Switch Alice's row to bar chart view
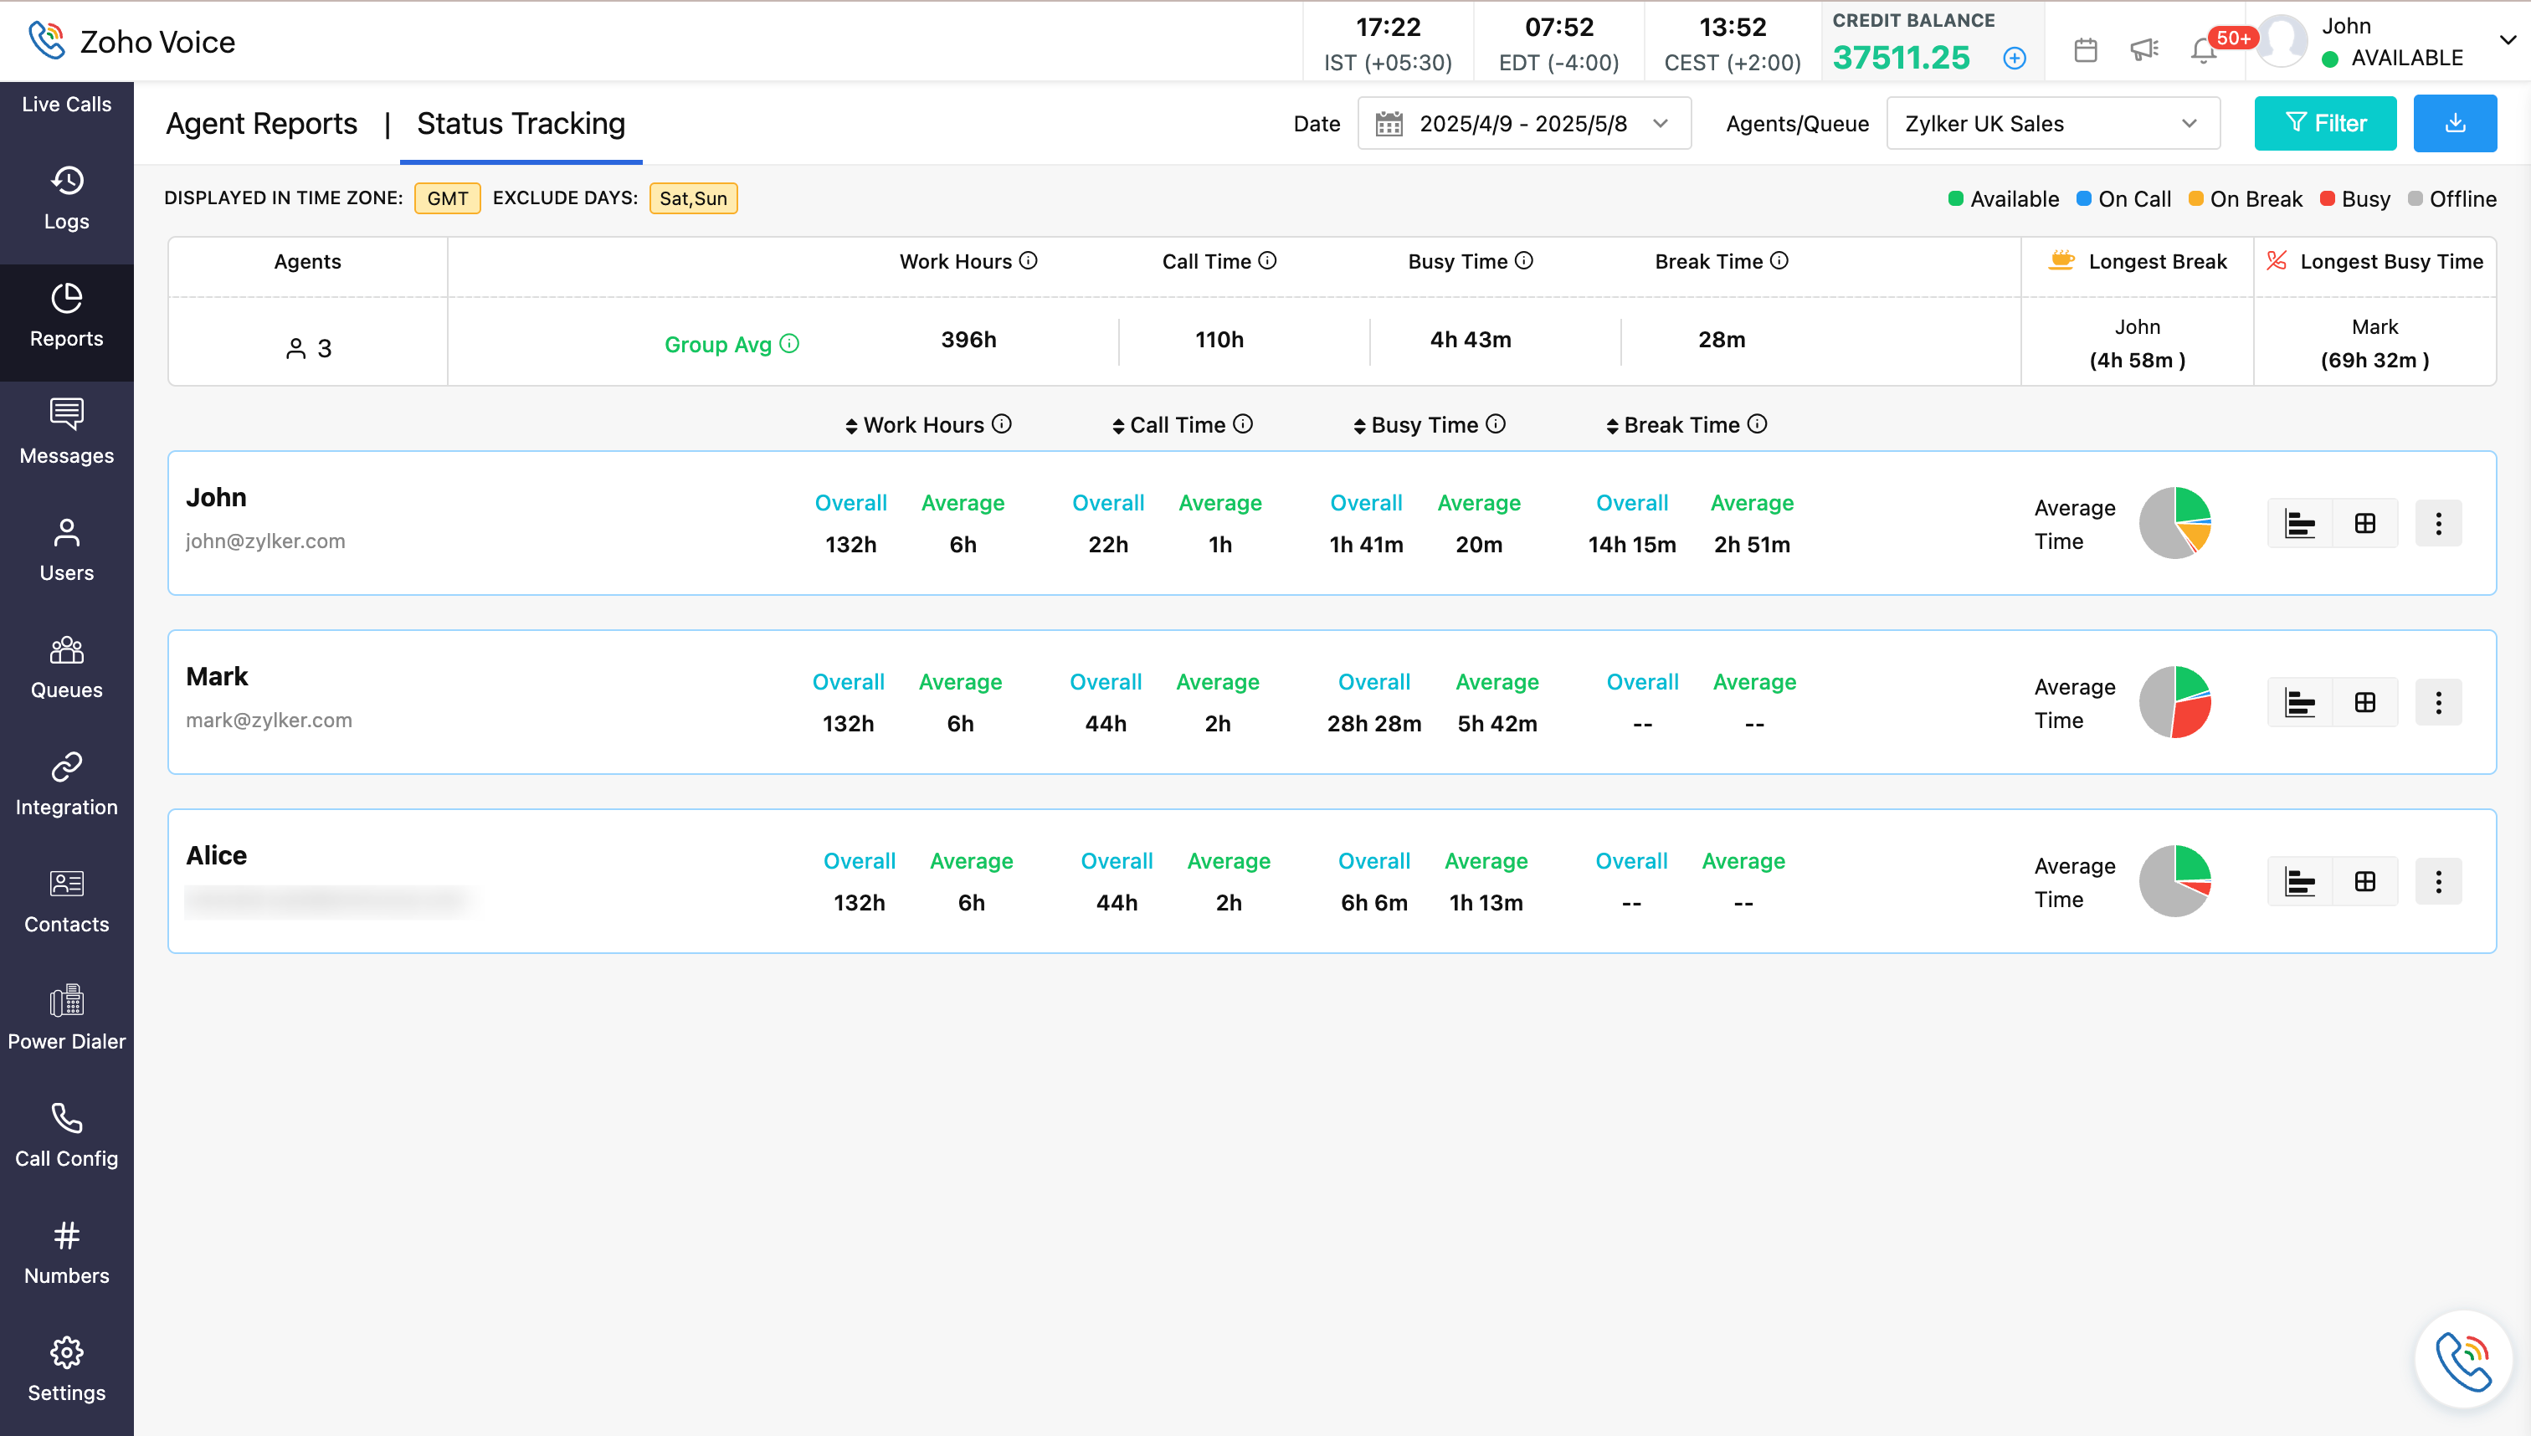 click(2299, 882)
